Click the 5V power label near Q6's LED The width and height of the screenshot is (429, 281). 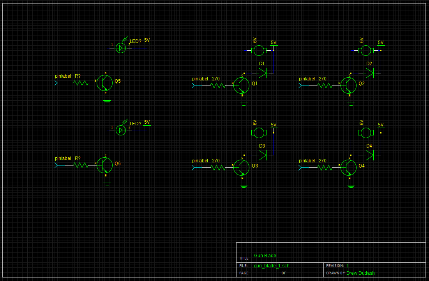(x=147, y=122)
